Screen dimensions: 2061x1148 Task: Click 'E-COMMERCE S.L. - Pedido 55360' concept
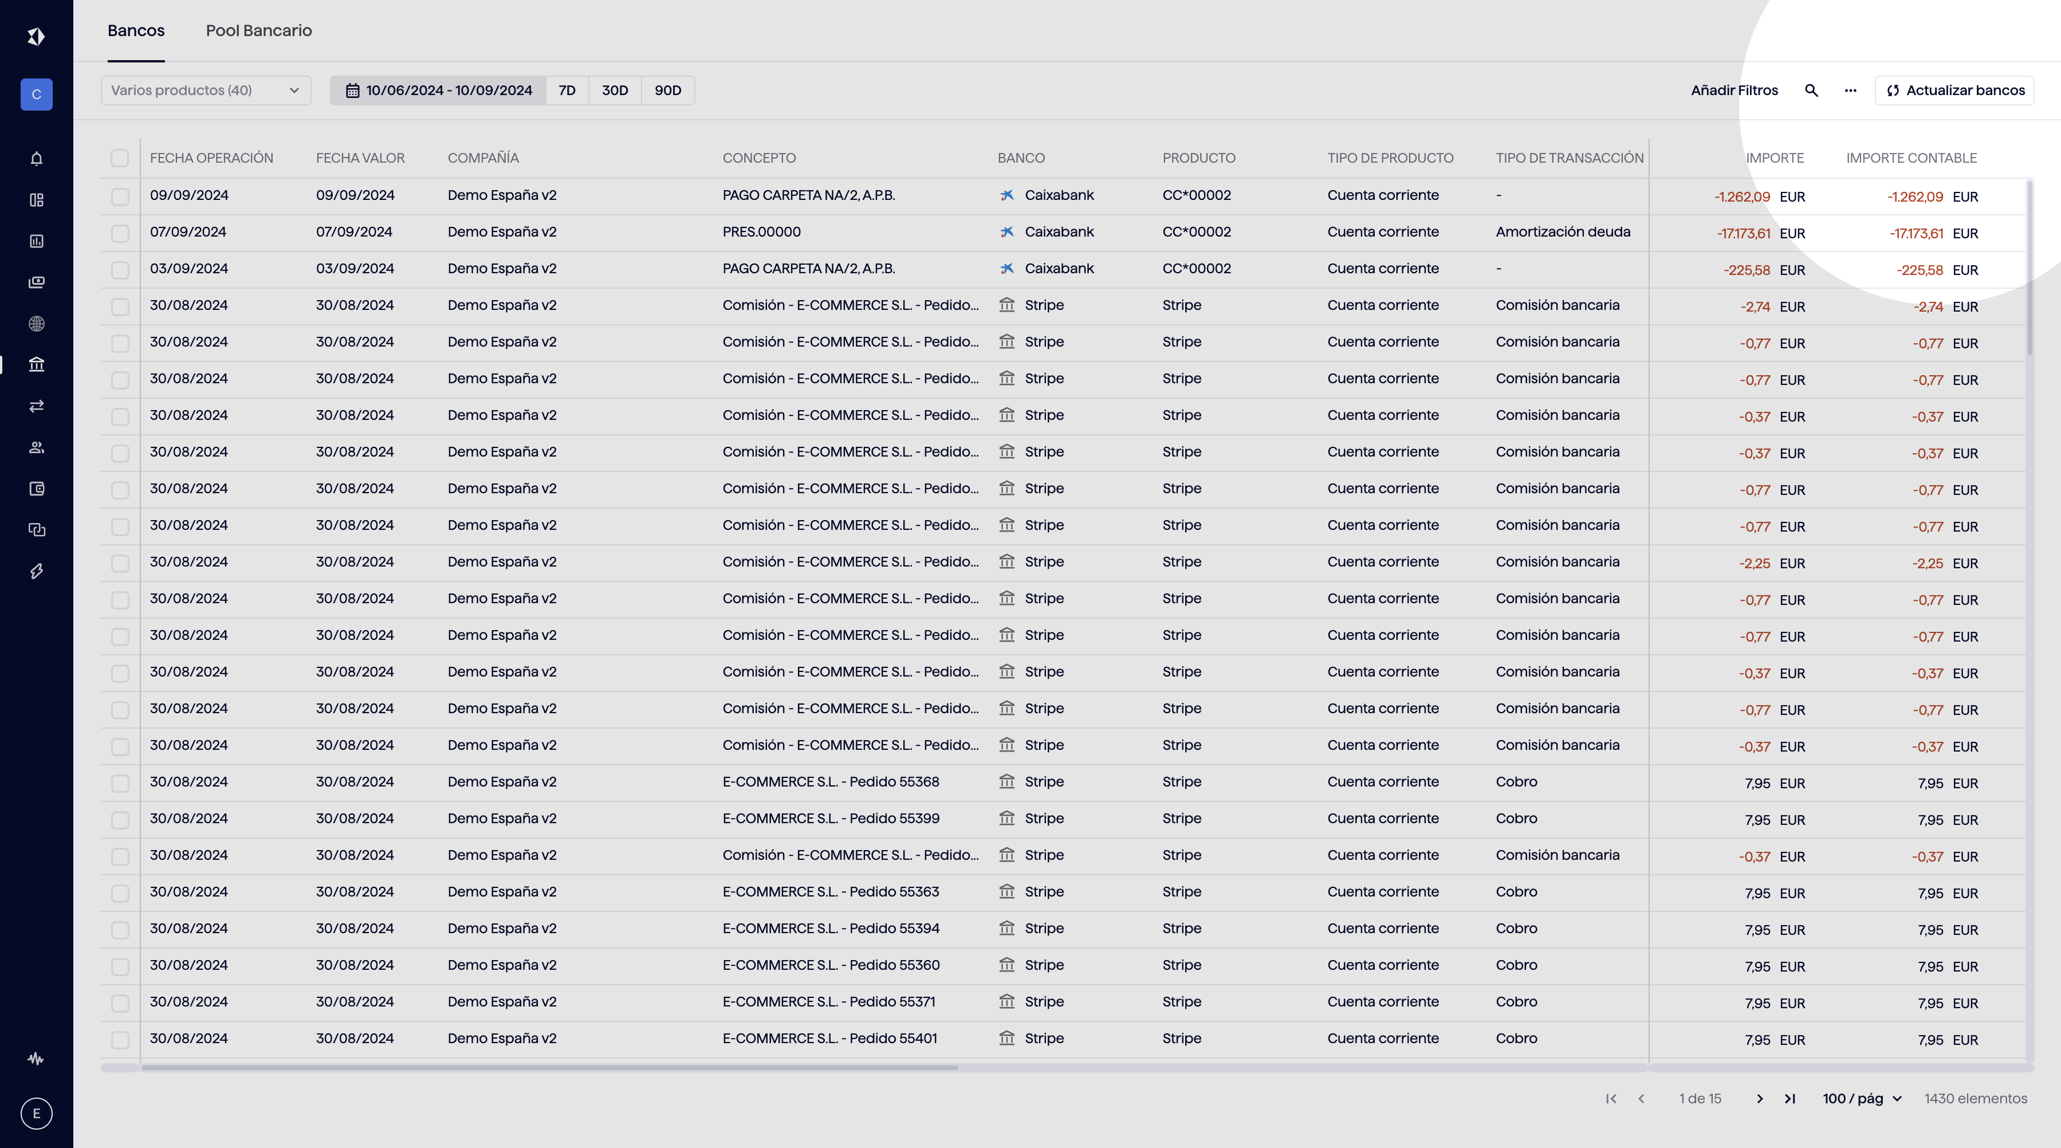coord(831,966)
